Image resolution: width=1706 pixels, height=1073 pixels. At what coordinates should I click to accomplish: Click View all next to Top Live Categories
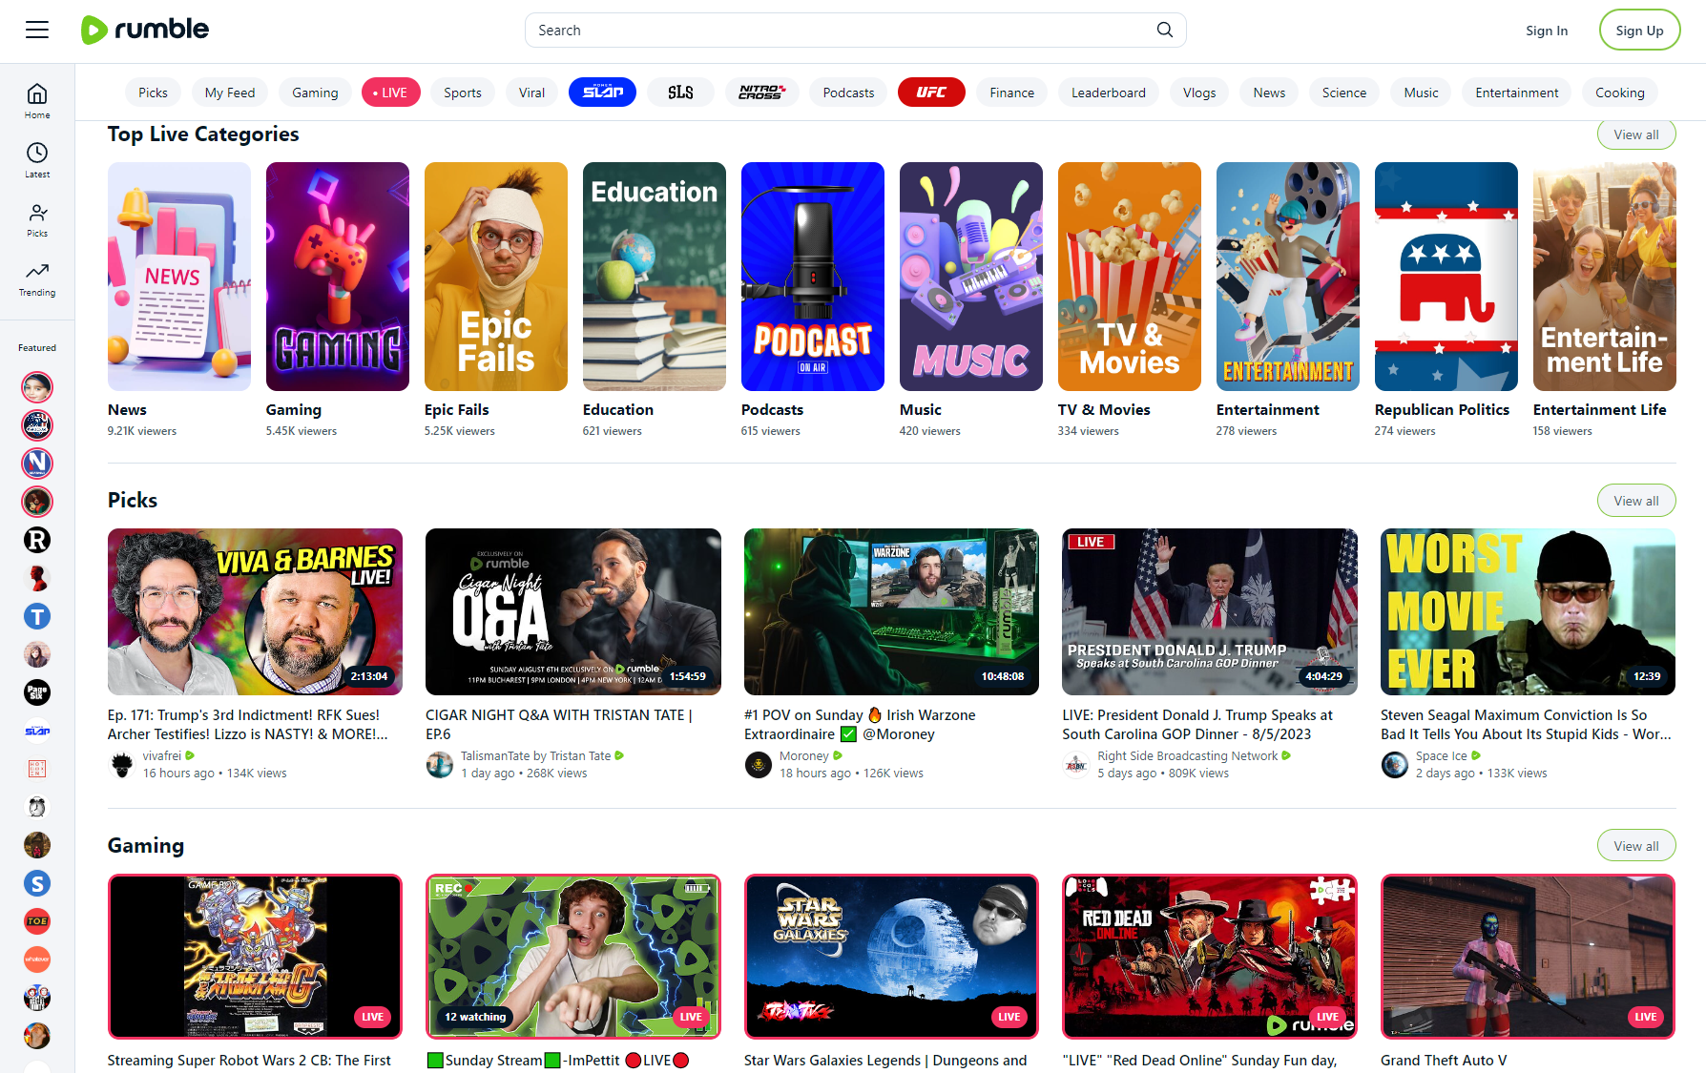coord(1635,134)
